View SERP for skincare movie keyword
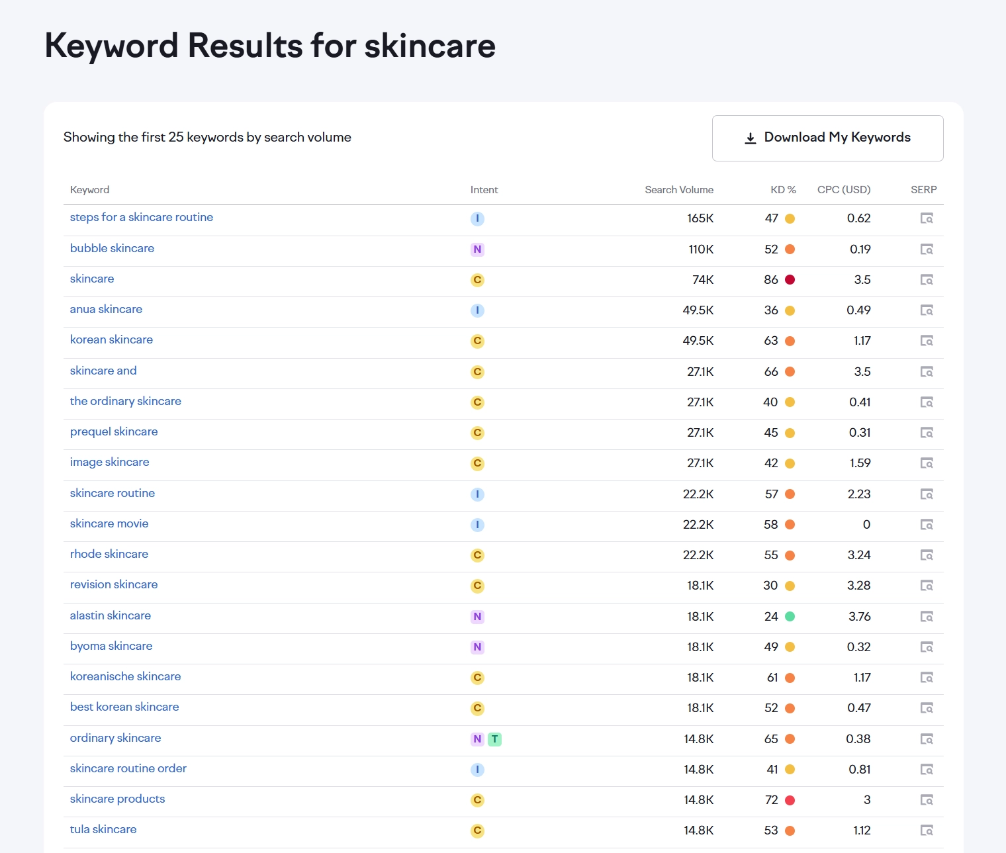The height and width of the screenshot is (853, 1006). [927, 525]
